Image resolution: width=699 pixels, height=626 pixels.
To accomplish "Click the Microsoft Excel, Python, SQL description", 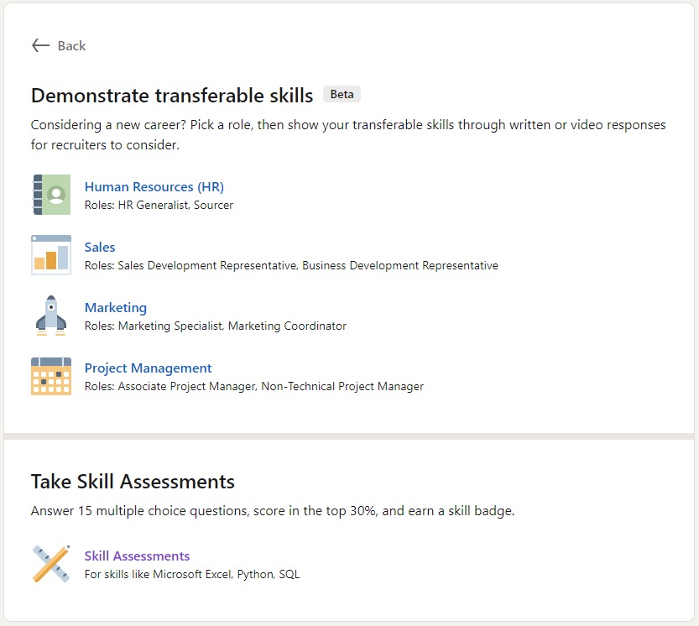I will point(192,574).
